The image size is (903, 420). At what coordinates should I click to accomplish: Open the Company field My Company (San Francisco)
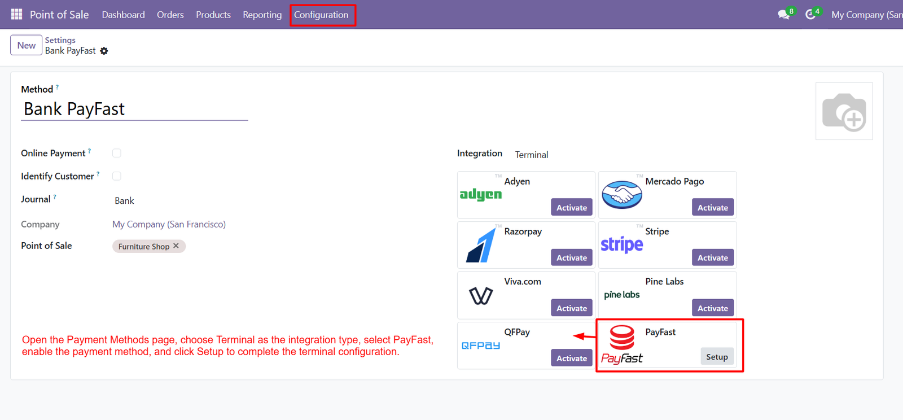coord(169,224)
